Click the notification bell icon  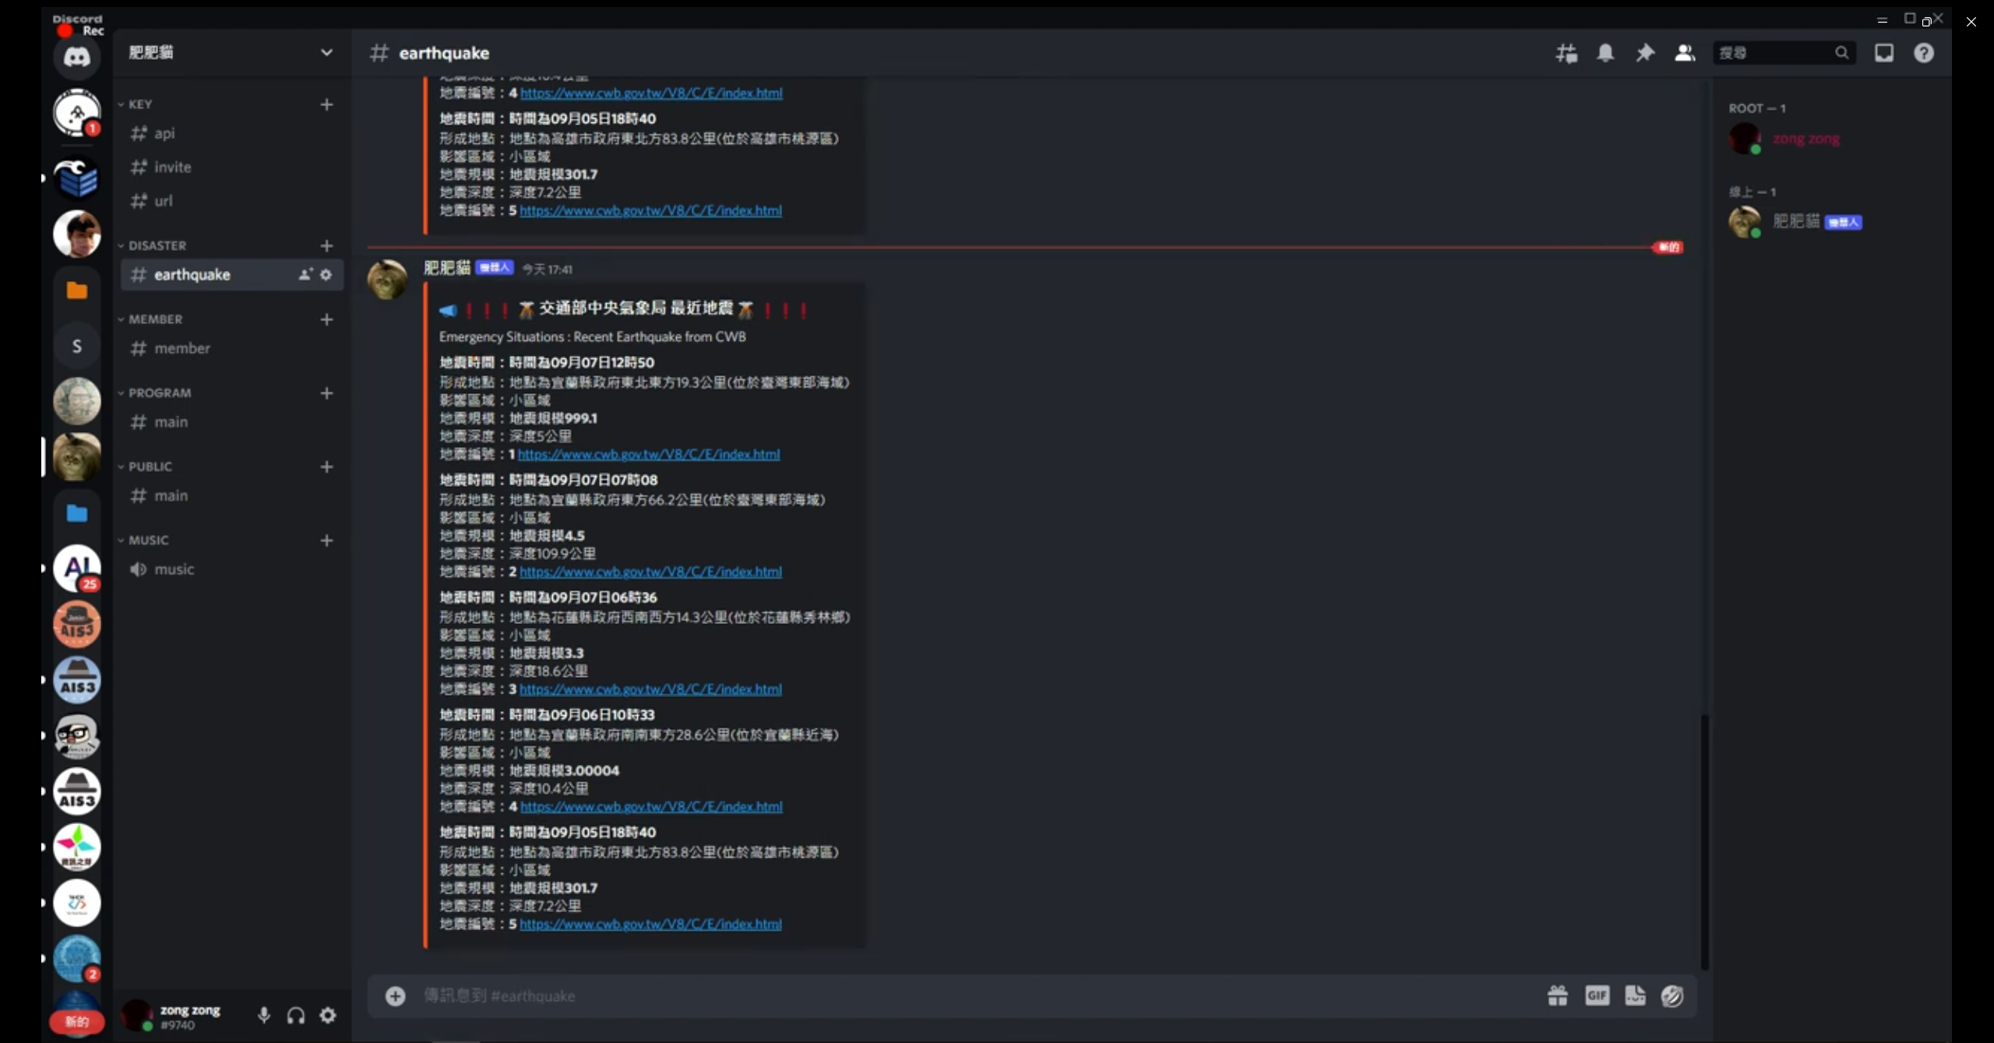[x=1605, y=53]
